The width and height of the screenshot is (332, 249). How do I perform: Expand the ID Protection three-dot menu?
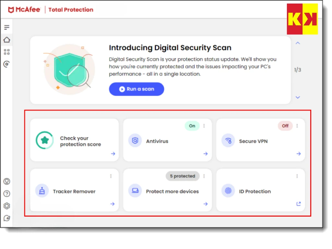pyautogui.click(x=297, y=176)
